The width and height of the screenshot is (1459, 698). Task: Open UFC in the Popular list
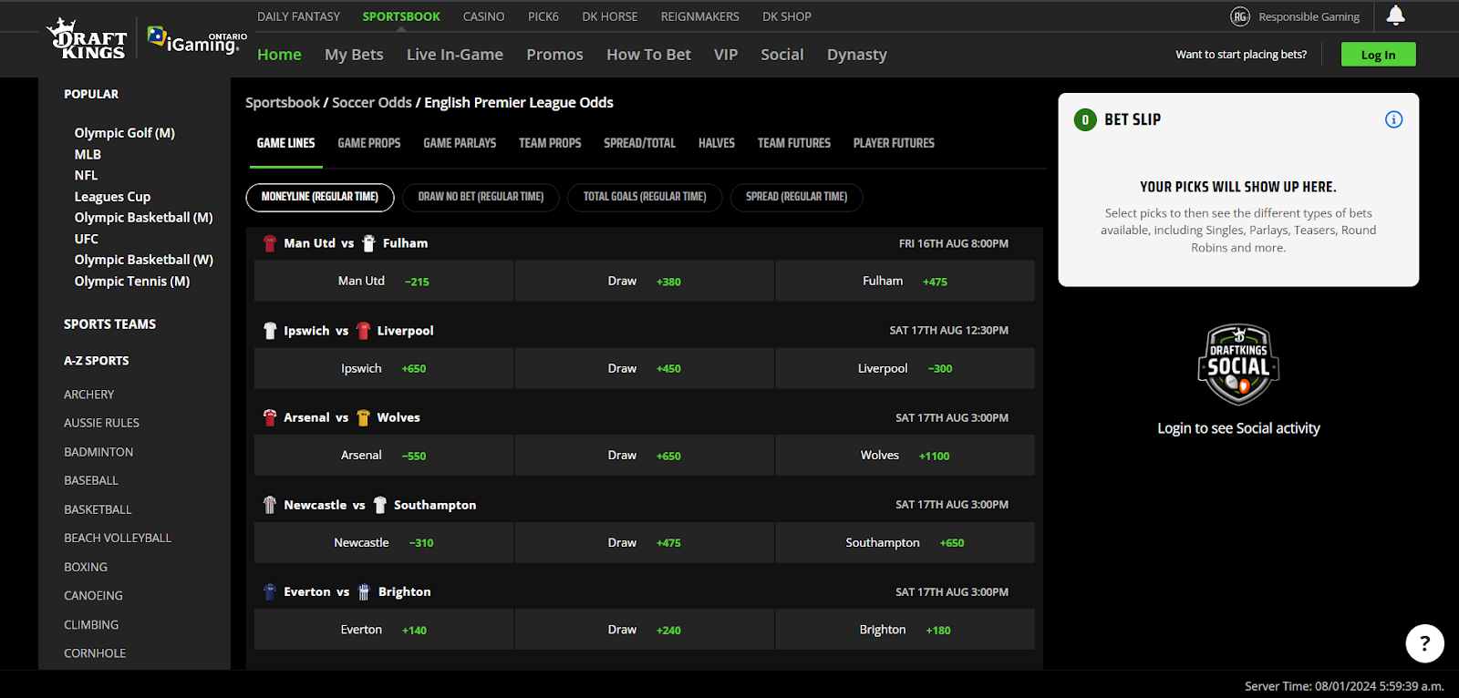[87, 239]
